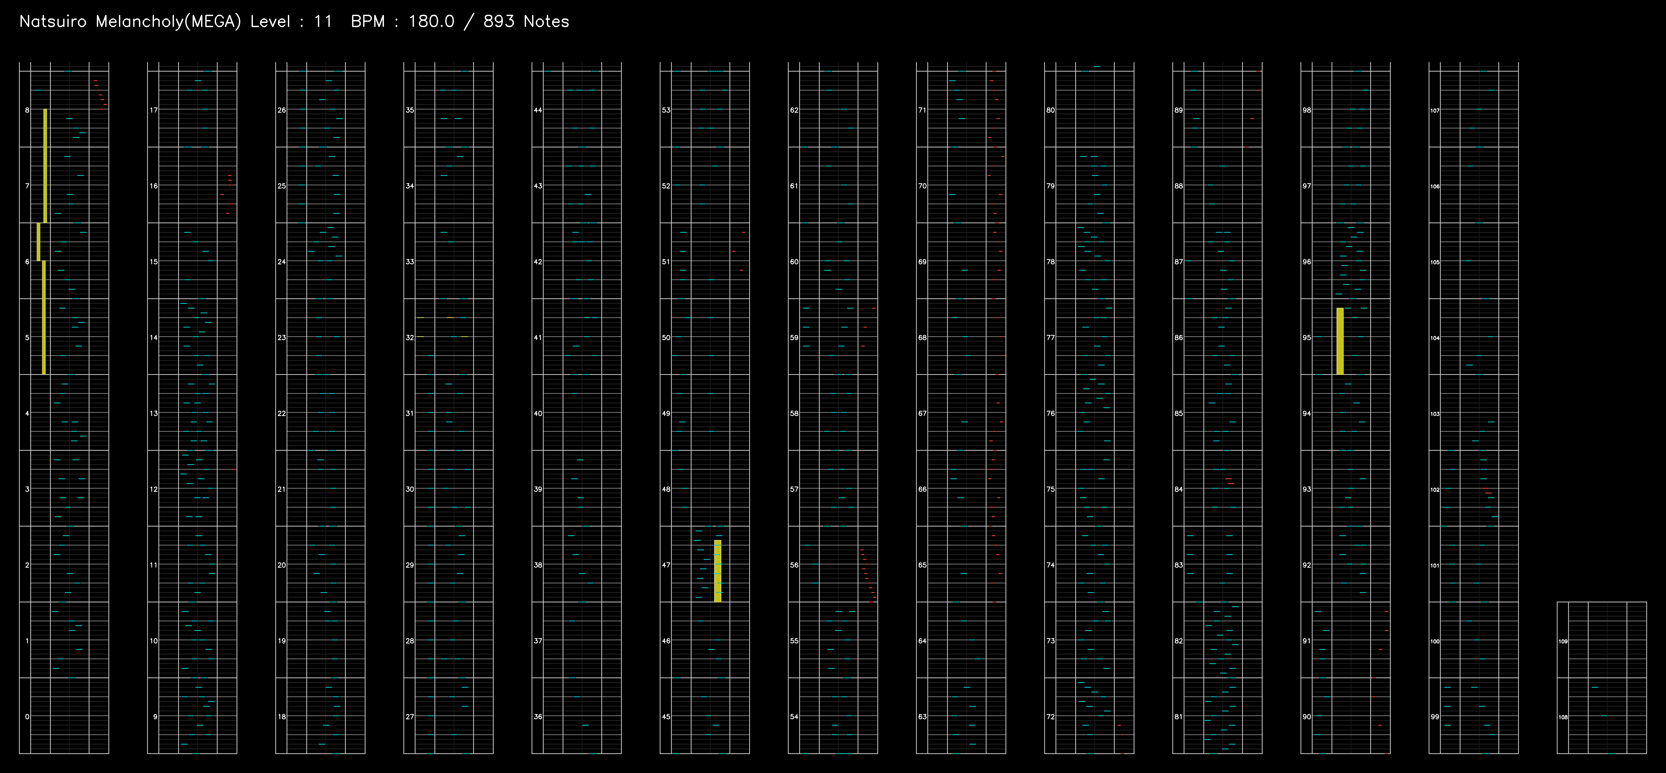Click measure number 71 label

tap(922, 110)
